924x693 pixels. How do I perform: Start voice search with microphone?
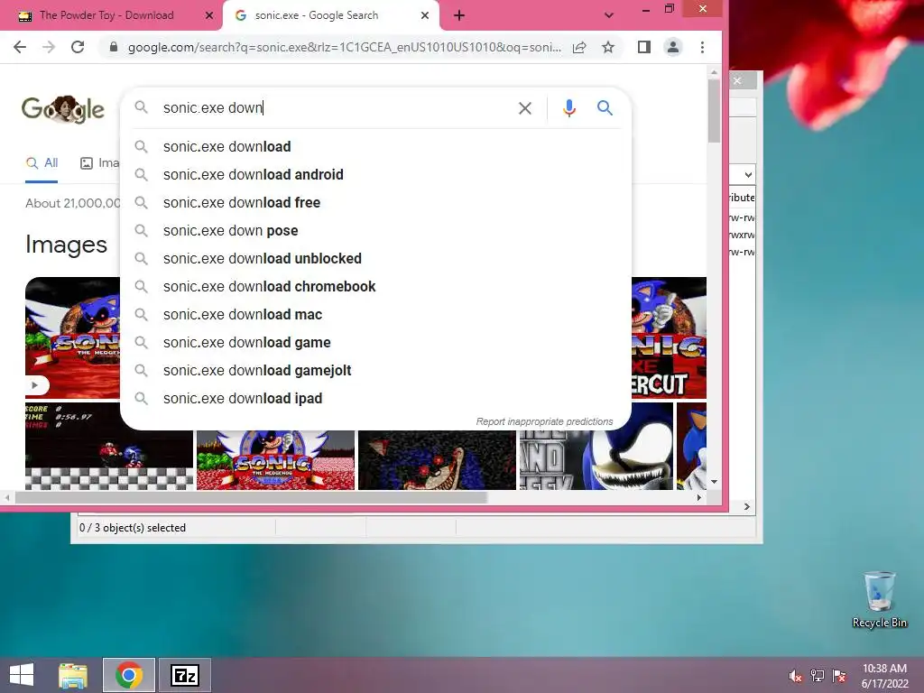[x=568, y=108]
